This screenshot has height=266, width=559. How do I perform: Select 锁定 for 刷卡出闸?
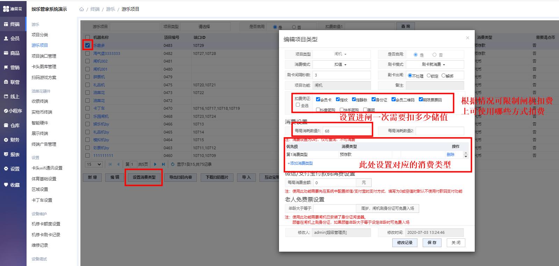click(x=429, y=76)
